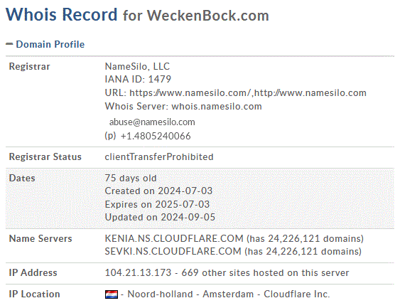395x303 pixels.
Task: Click the IP address 104.21.13.173
Action: pyautogui.click(x=138, y=272)
